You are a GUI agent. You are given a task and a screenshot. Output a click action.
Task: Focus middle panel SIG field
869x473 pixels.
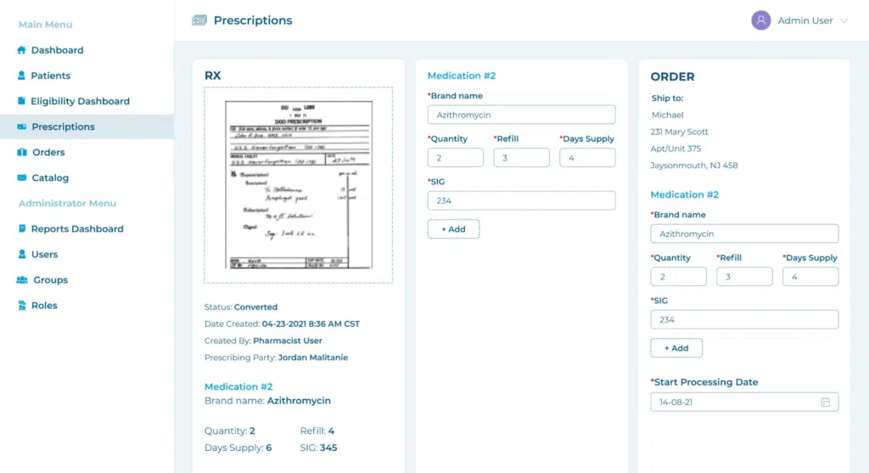521,200
